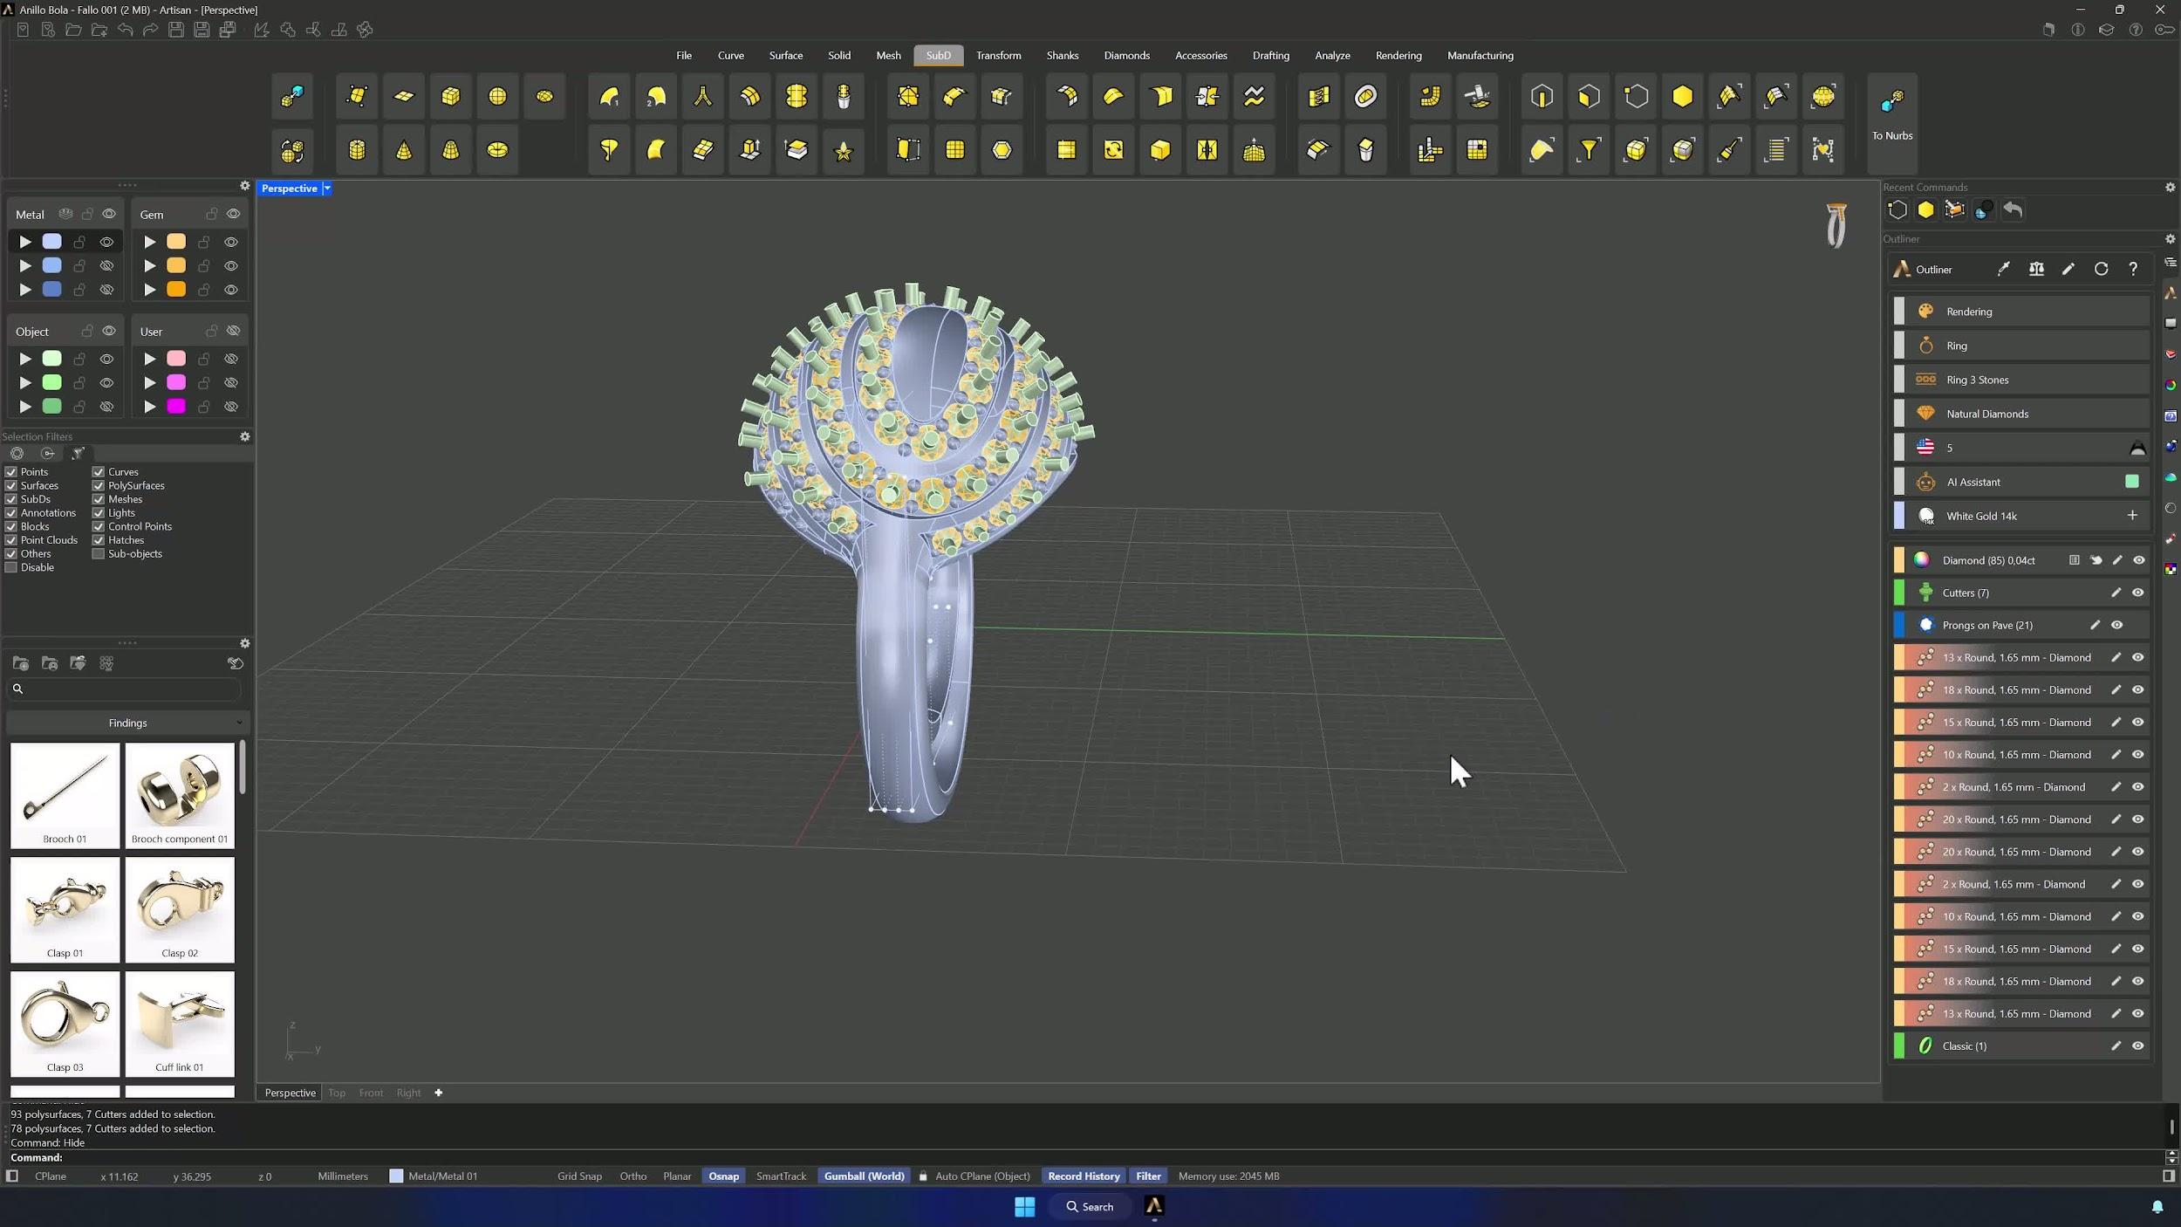Expand the first User layer arrow

(x=150, y=360)
